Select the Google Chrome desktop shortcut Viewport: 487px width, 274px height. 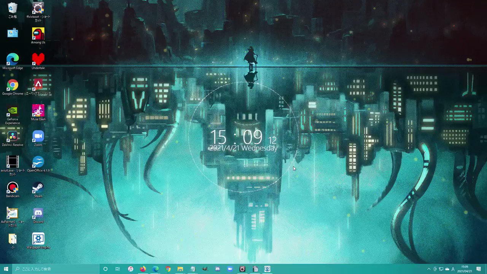[x=13, y=87]
